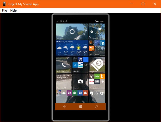Tap the Groove music disc icon
This screenshot has width=161, height=122.
92,76
